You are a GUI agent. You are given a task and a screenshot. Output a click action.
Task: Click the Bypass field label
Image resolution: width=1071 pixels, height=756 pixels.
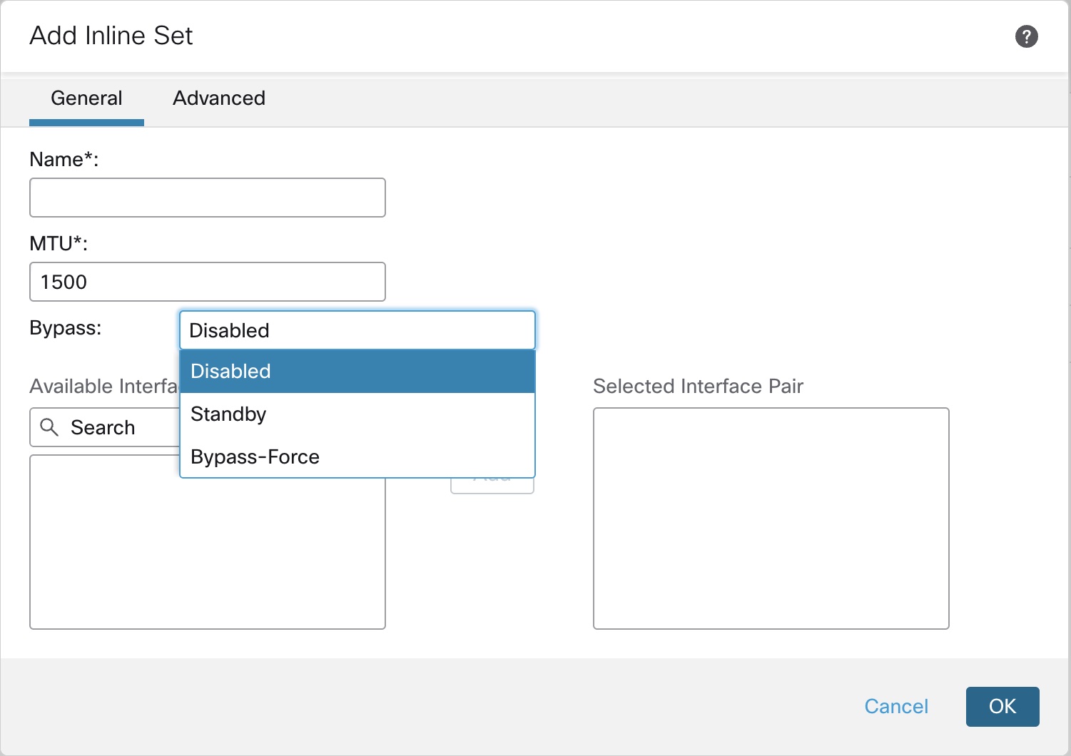coord(65,328)
